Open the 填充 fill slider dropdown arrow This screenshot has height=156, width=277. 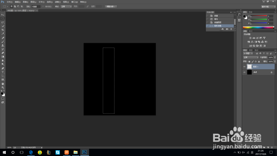[x=275, y=62]
